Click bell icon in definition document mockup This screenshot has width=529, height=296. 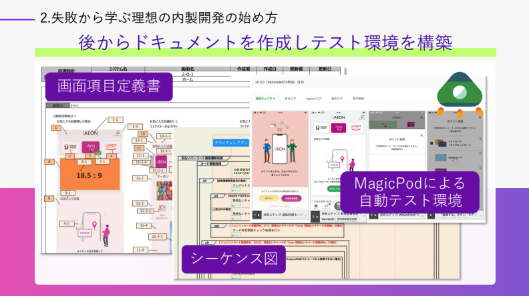118,133
